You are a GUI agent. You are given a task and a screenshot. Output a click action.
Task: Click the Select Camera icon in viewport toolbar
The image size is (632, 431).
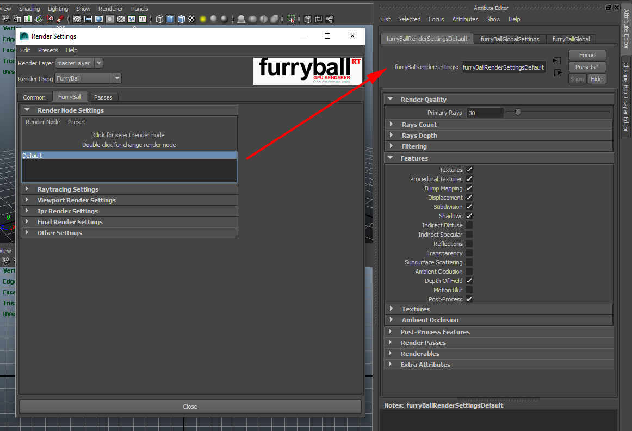pyautogui.click(x=5, y=19)
